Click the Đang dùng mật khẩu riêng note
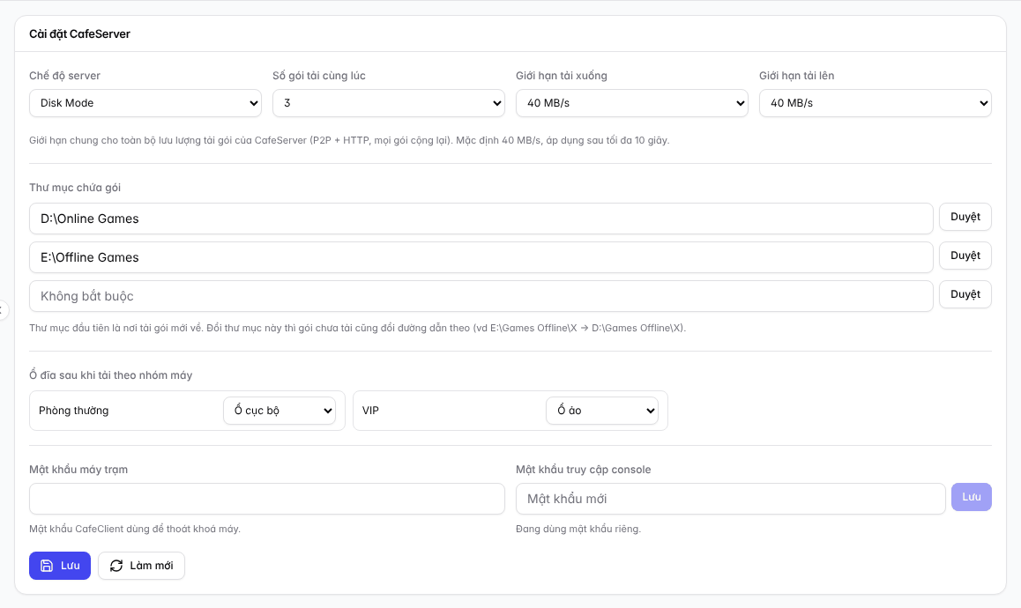 tap(578, 529)
